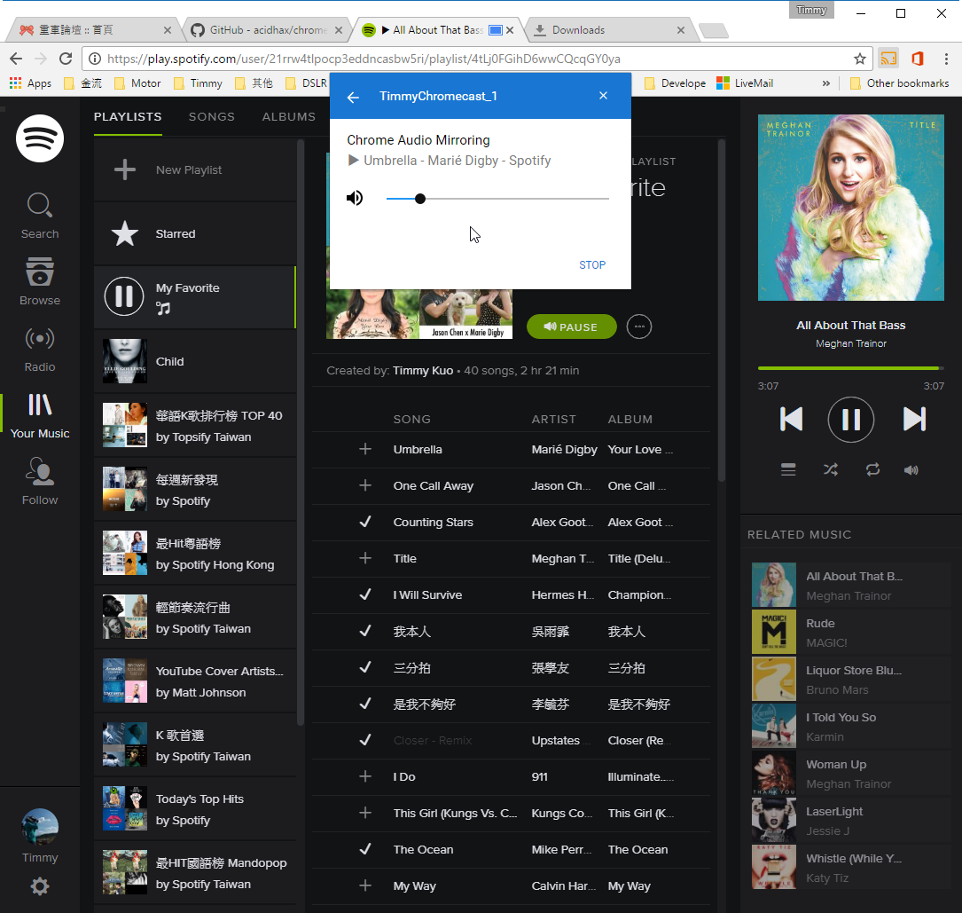Click the Office extension icon
The height and width of the screenshot is (913, 962).
918,59
